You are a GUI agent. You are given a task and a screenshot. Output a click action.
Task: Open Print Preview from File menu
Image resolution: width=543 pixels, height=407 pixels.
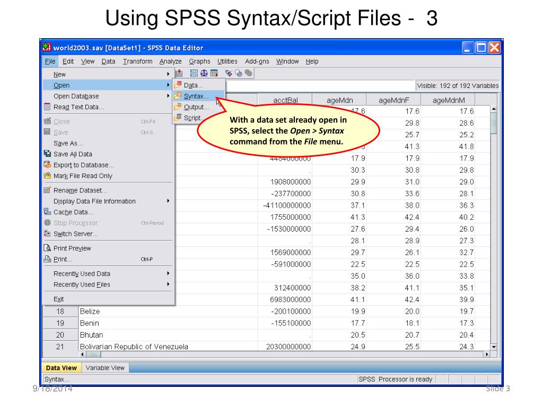click(108, 248)
